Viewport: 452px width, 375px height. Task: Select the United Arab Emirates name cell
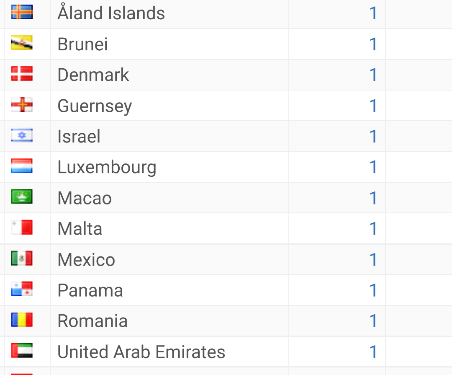(x=169, y=352)
